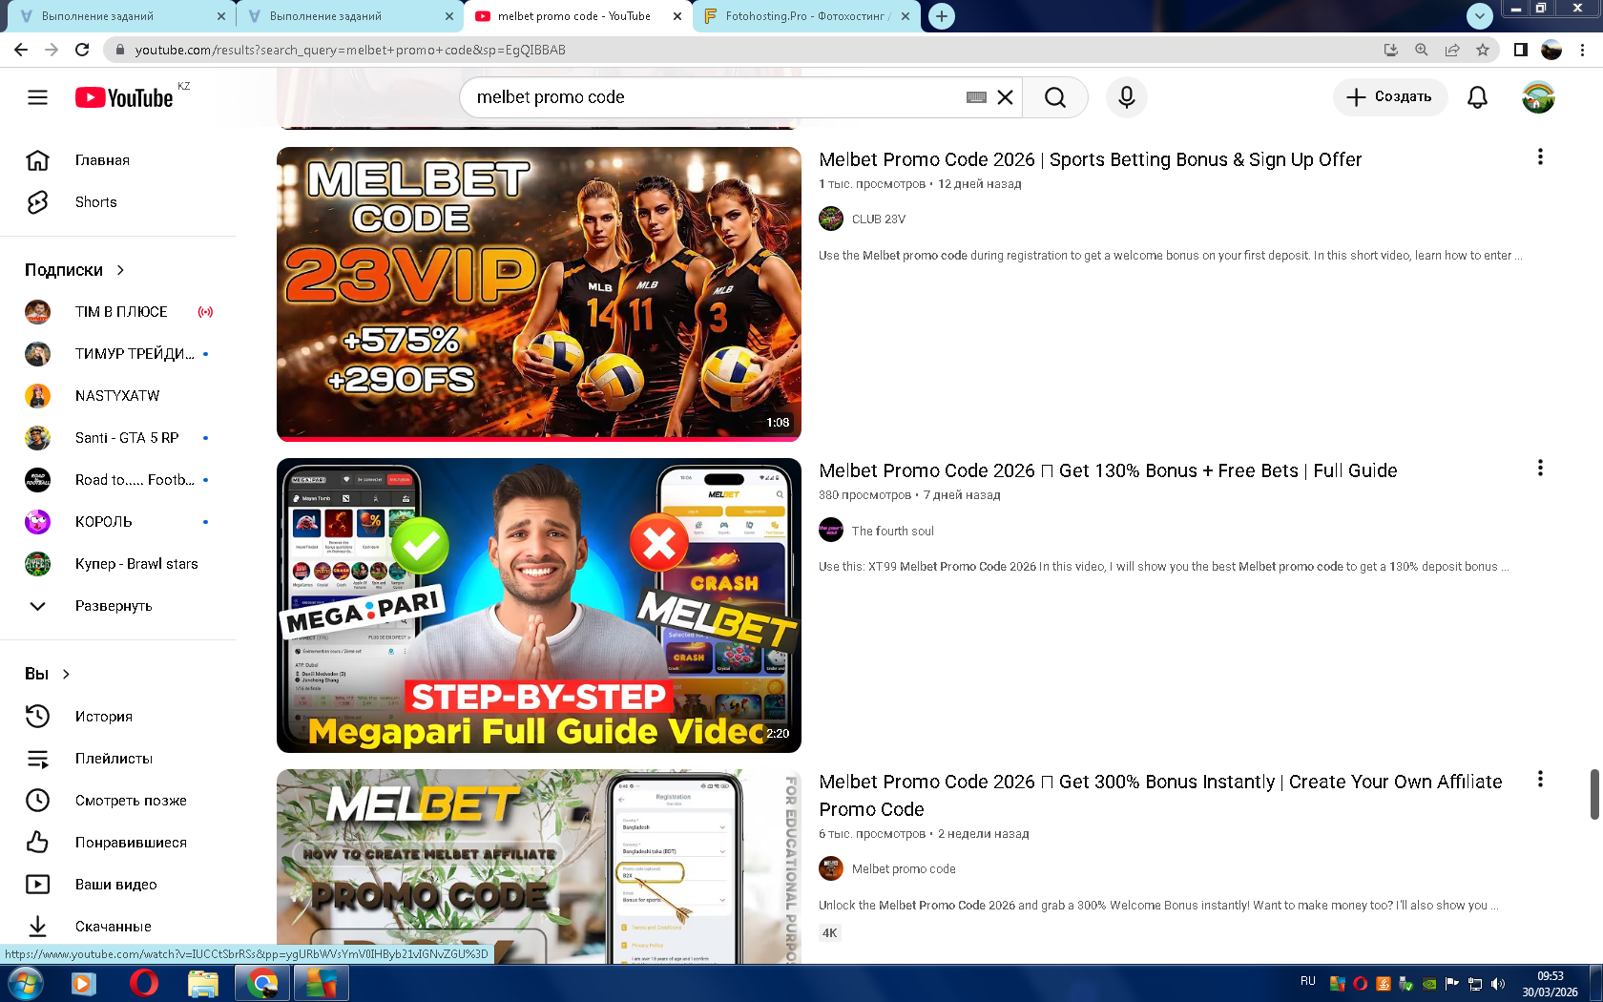Open YouTube notifications bell
Screen dimensions: 1603x1002
(x=1477, y=97)
